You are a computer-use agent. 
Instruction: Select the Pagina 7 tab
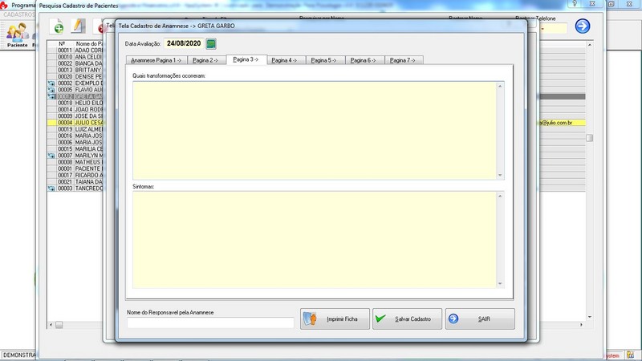click(x=404, y=60)
